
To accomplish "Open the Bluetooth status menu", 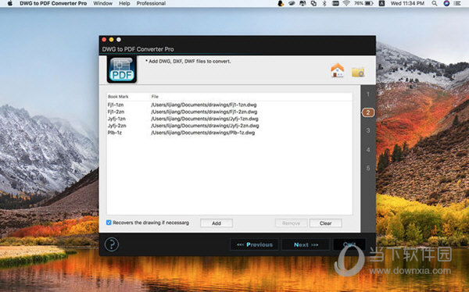I will click(324, 3).
